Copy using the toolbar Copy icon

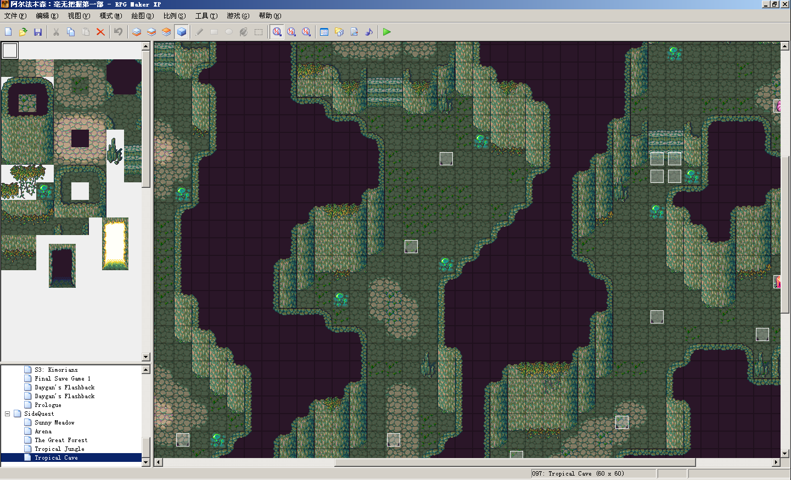71,32
